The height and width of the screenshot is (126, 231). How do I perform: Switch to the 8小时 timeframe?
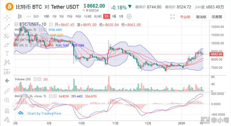(x=98, y=16)
